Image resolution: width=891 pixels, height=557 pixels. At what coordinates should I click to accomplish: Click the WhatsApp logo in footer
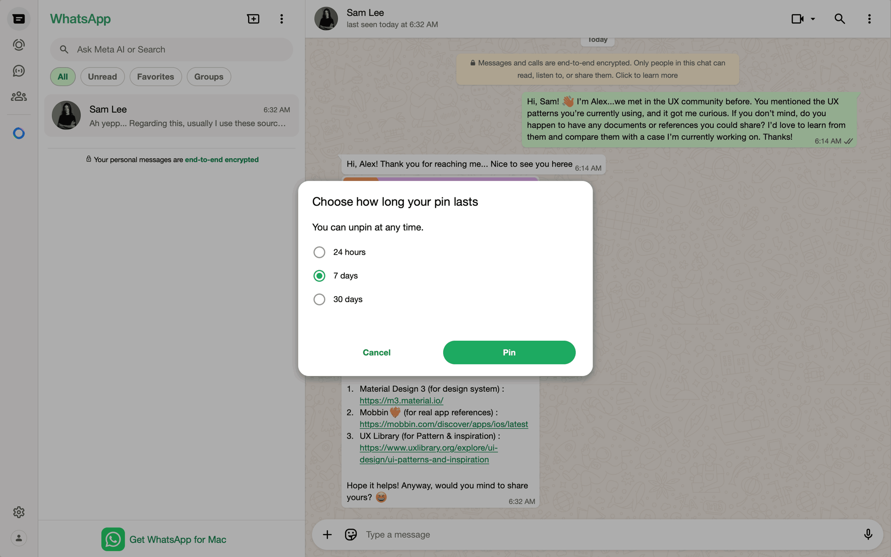tap(113, 539)
